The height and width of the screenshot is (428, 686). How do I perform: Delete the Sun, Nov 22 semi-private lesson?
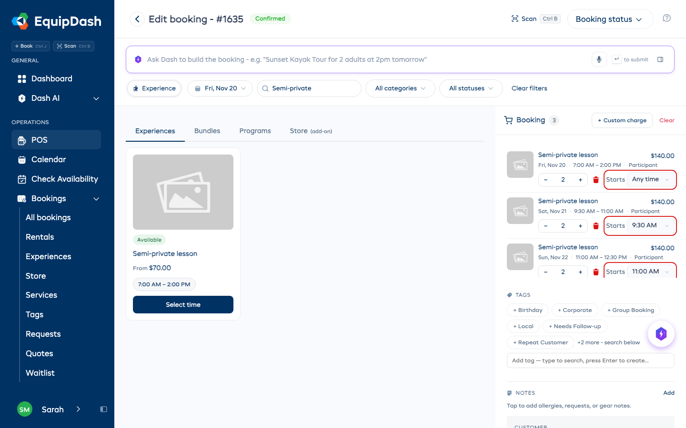(595, 272)
